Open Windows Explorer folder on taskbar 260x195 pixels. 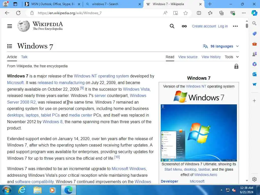pyautogui.click(x=38, y=190)
